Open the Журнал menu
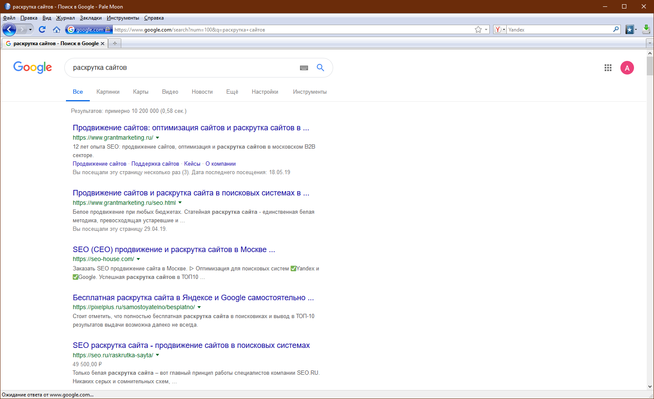 (66, 18)
